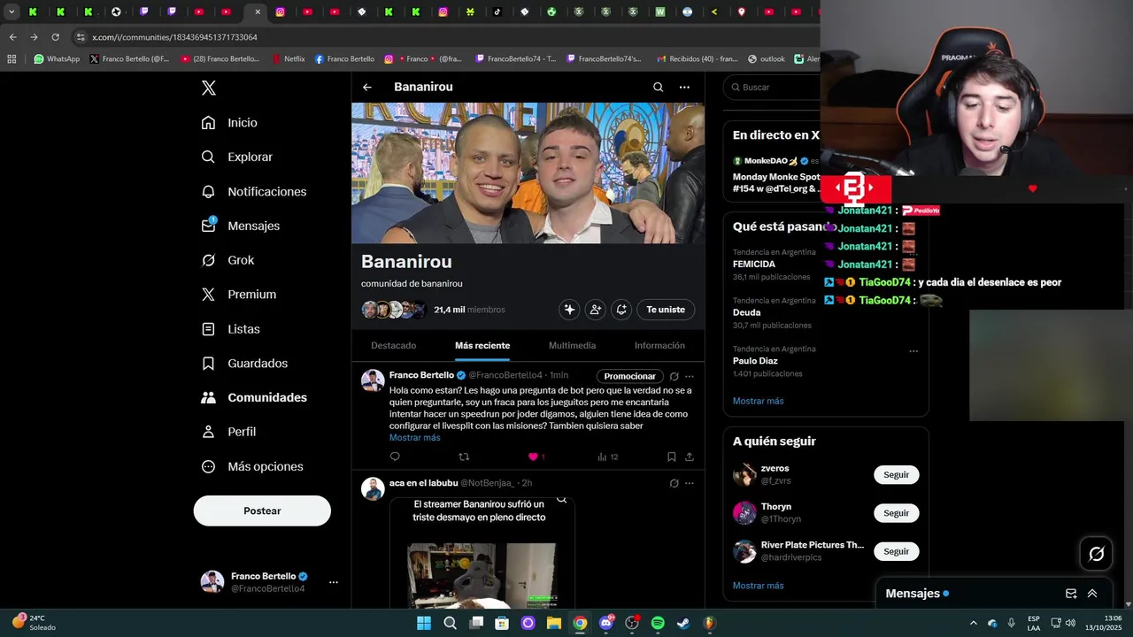Open Listas in the sidebar
Screen dimensions: 1133x637
click(230, 329)
